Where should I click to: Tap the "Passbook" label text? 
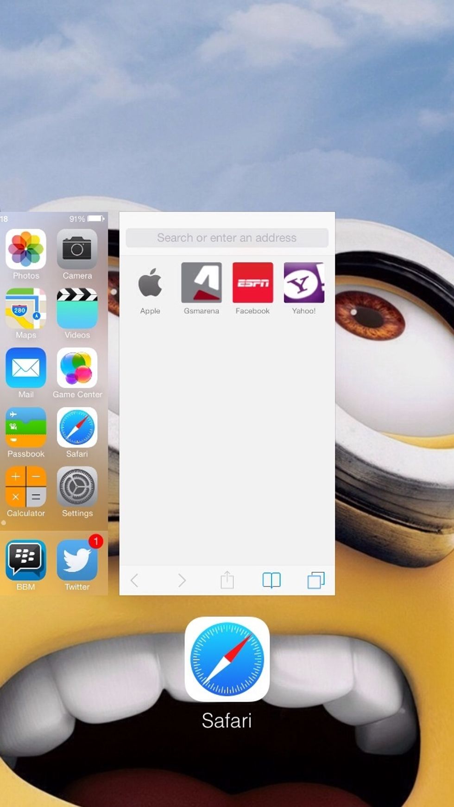coord(26,454)
